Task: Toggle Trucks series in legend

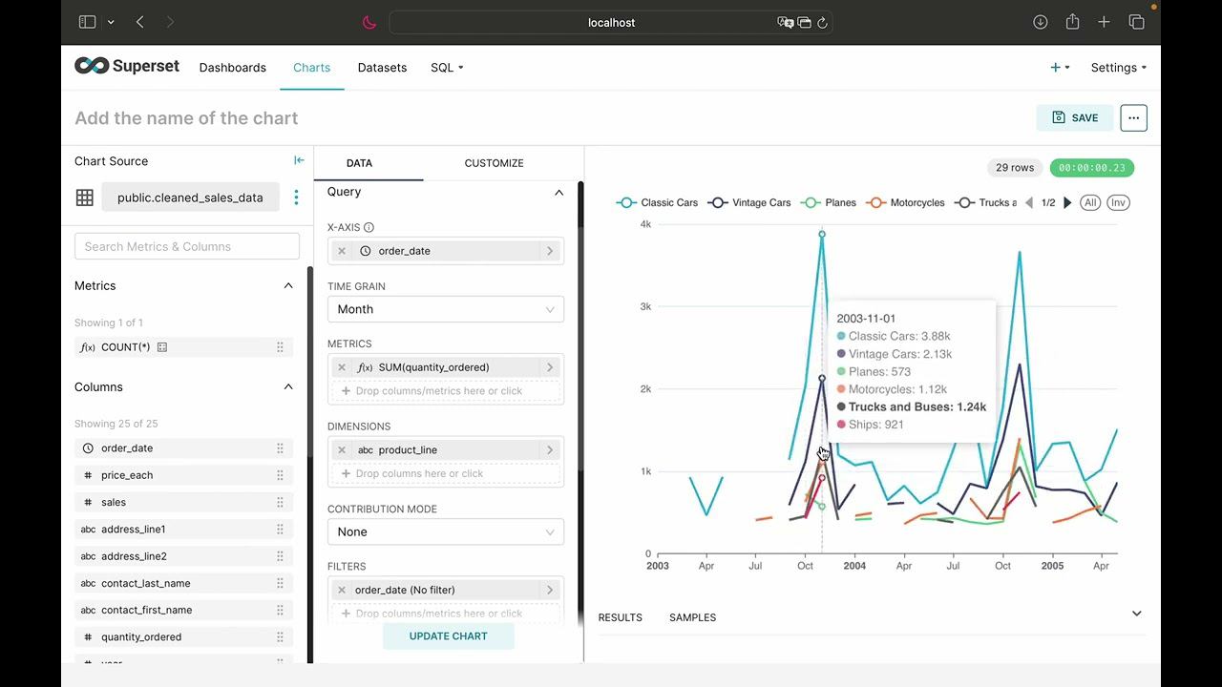Action: tap(985, 202)
